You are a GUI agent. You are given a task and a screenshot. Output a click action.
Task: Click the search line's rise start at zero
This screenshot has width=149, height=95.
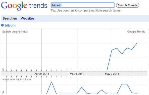point(107,71)
